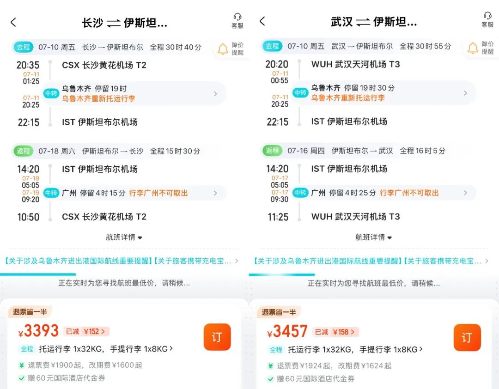Open 乌鲁木齐 international route notice, 长沙 page

click(79, 261)
